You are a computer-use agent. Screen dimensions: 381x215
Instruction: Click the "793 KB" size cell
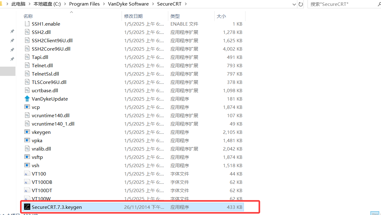(235, 65)
